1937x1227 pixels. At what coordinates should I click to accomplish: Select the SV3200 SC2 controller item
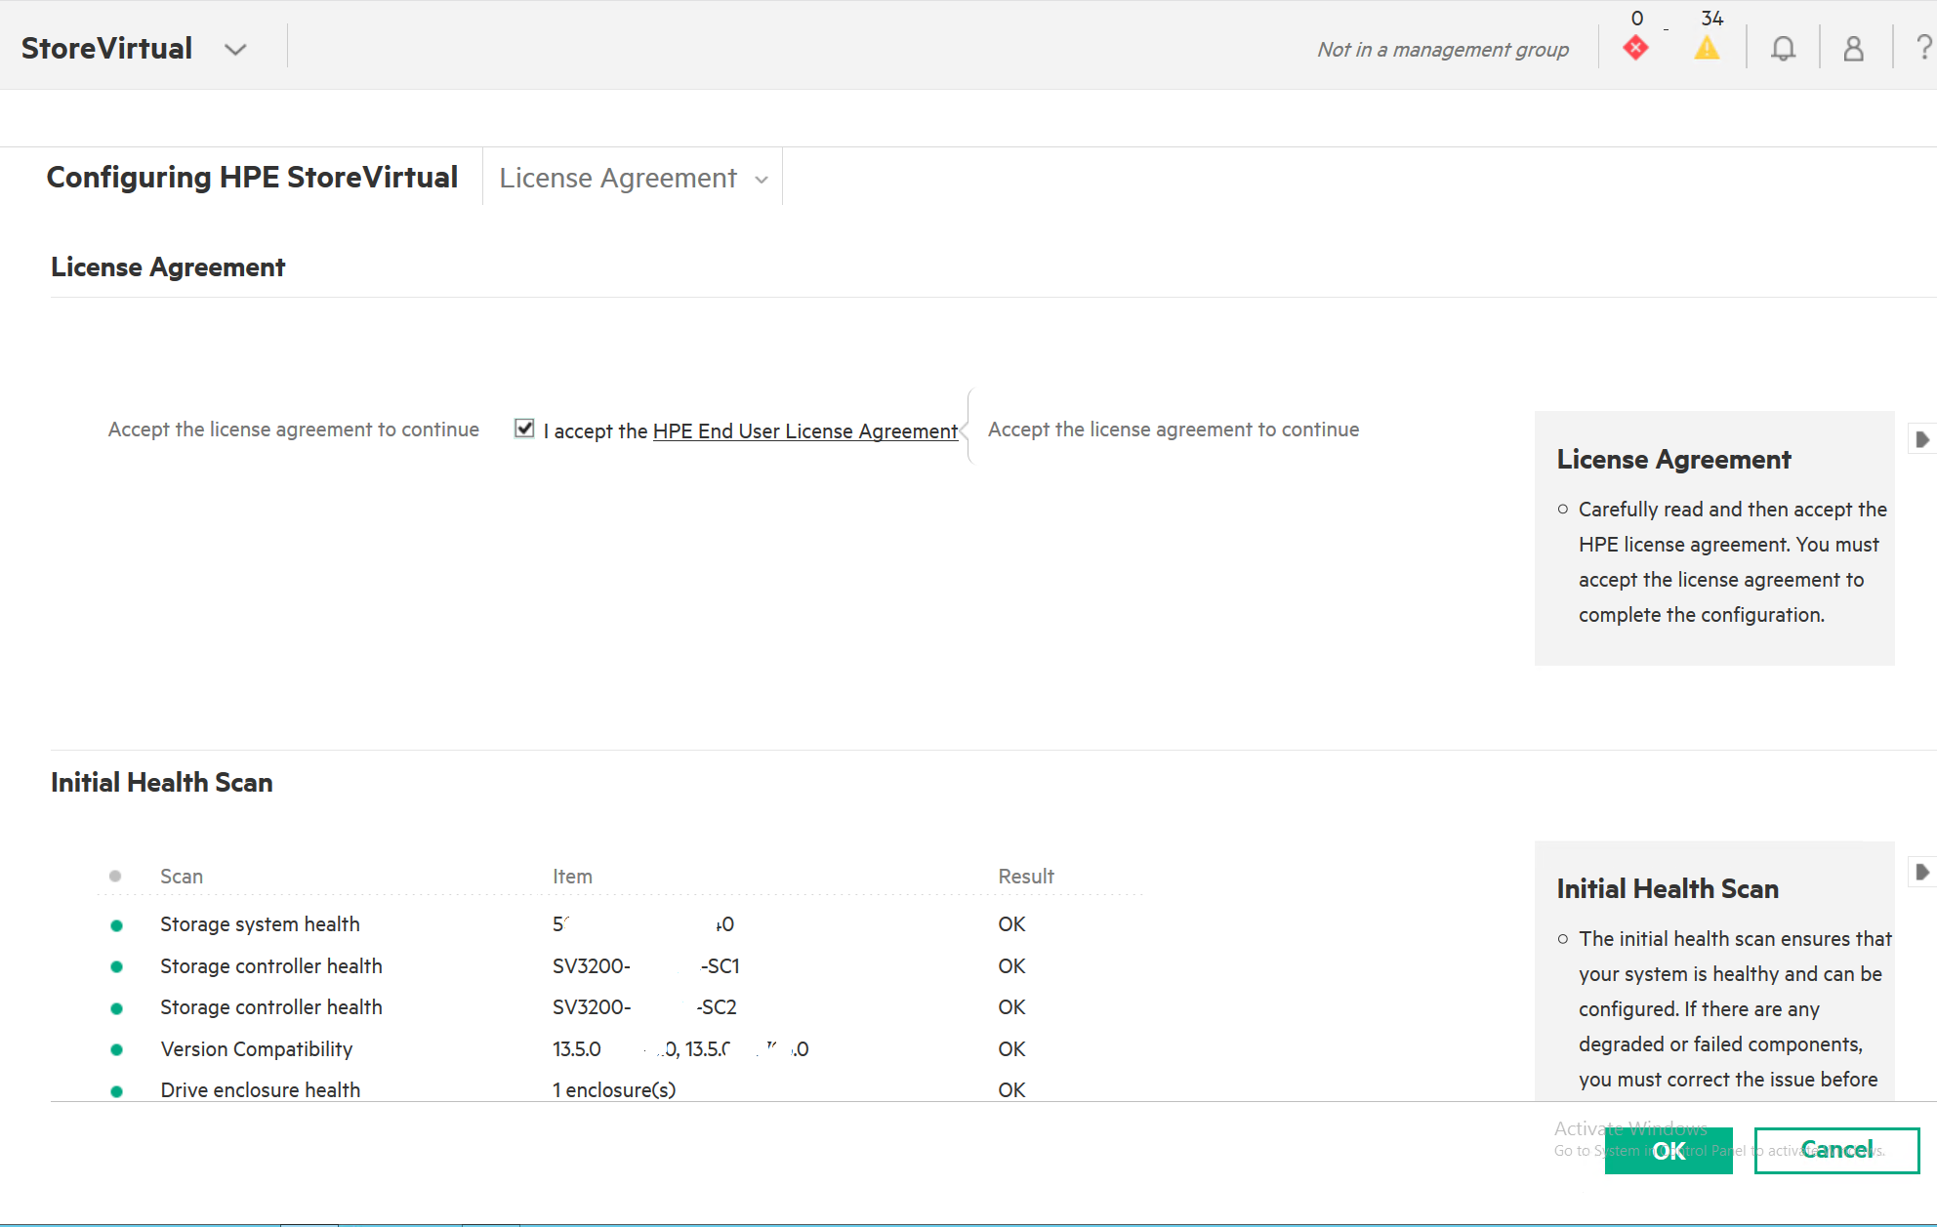[x=644, y=1006]
